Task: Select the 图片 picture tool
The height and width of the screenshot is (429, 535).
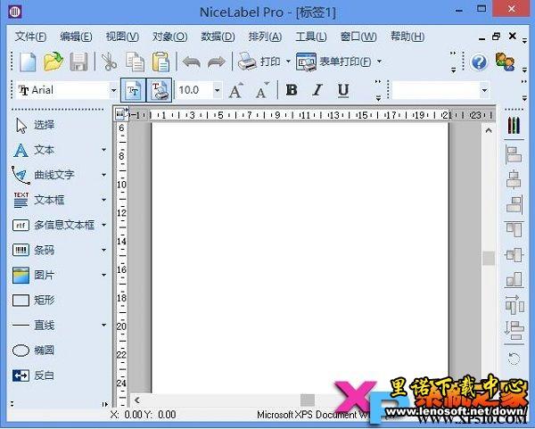Action: (x=34, y=275)
